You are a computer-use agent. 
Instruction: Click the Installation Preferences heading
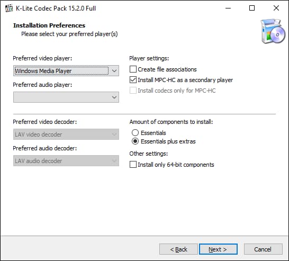point(49,25)
